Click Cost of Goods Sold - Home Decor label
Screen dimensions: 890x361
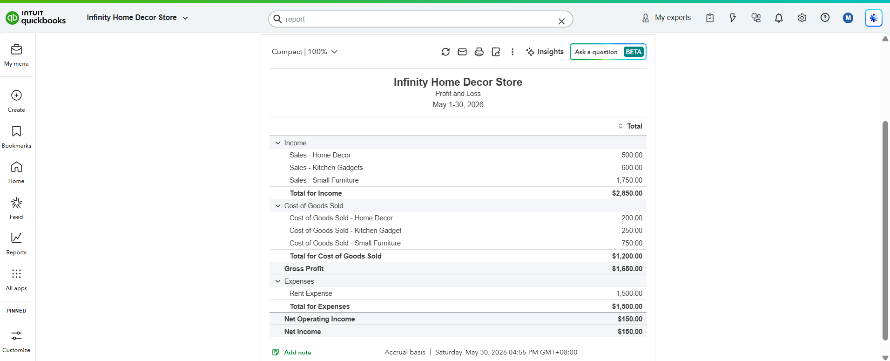[x=341, y=218]
